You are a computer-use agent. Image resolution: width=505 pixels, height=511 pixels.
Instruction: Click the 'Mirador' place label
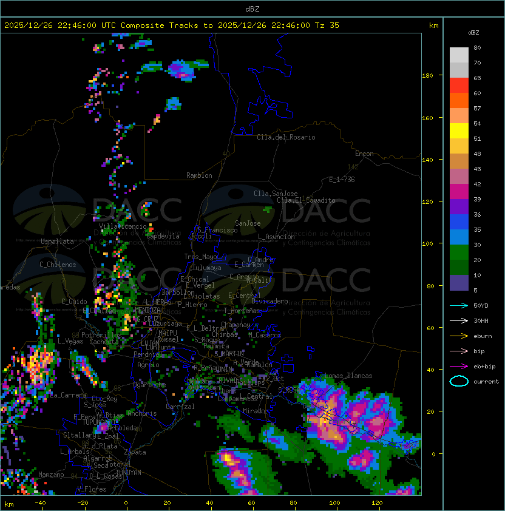coord(256,411)
